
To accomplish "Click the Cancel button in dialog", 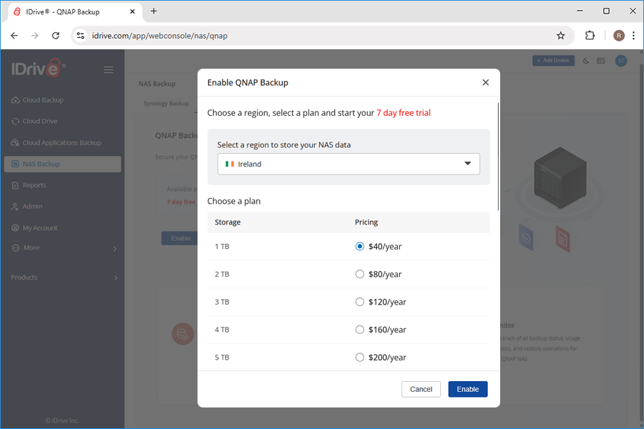I will [421, 389].
